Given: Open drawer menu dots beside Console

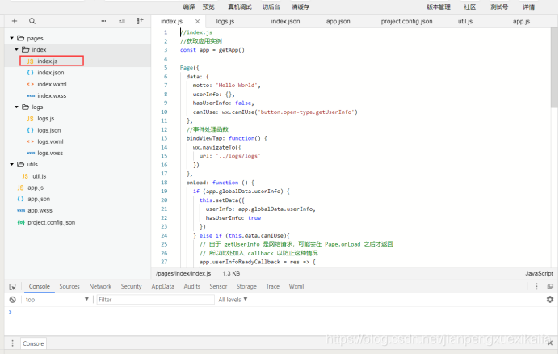Looking at the screenshot, I should pos(12,343).
